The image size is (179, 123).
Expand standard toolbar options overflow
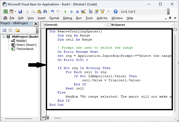pyautogui.click(x=168, y=12)
